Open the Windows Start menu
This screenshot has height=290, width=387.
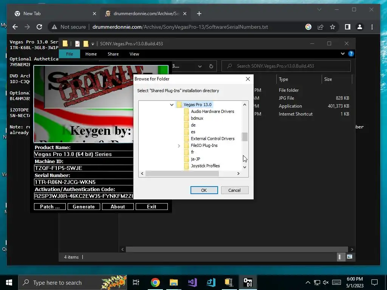click(x=9, y=282)
